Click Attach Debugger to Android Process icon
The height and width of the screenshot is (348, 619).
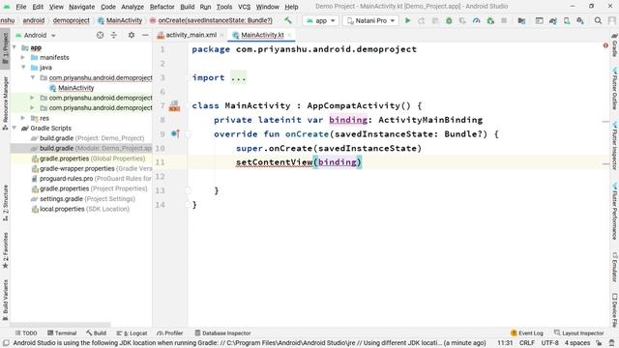(490, 20)
